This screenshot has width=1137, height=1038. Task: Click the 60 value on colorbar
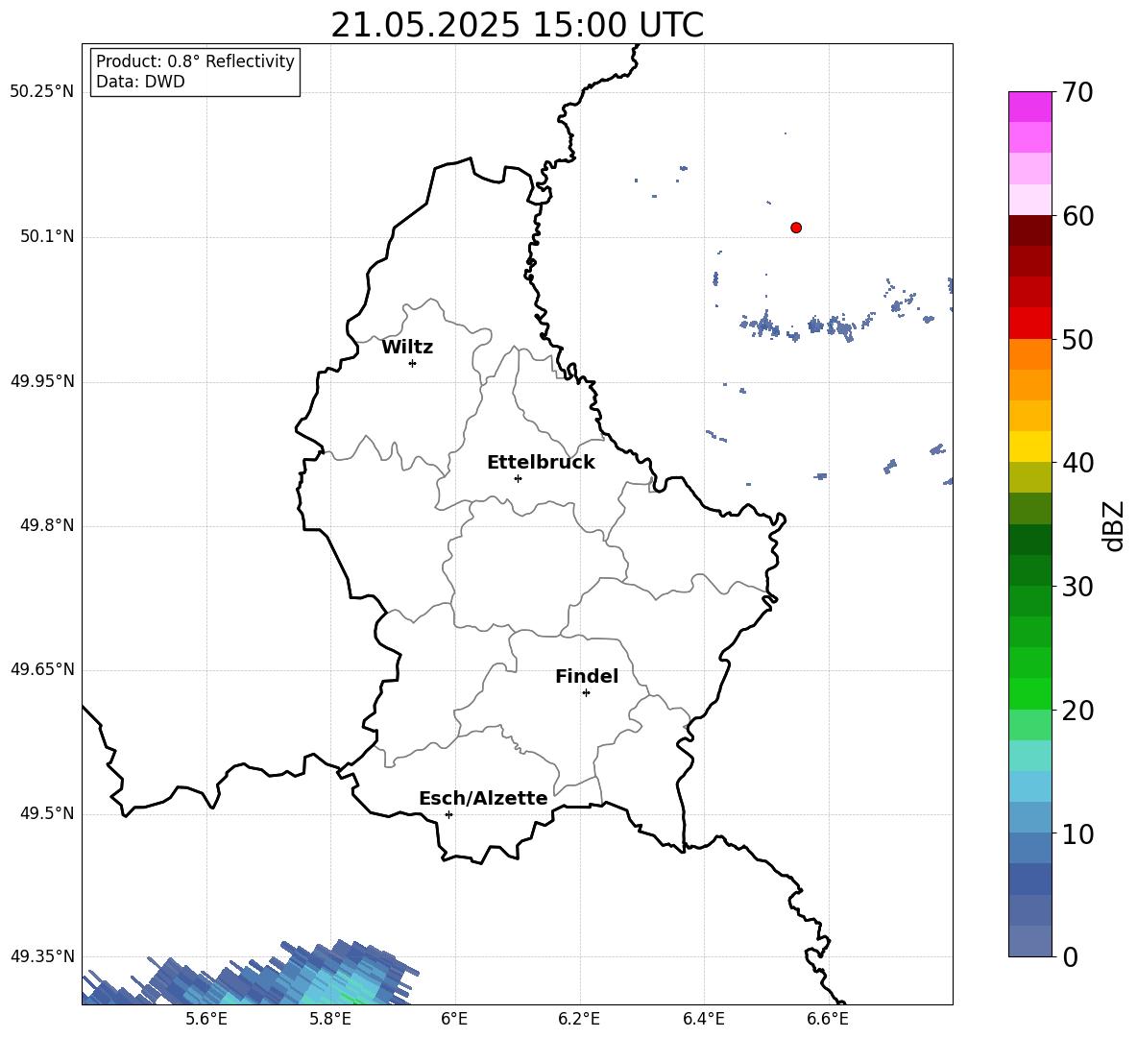[1077, 216]
